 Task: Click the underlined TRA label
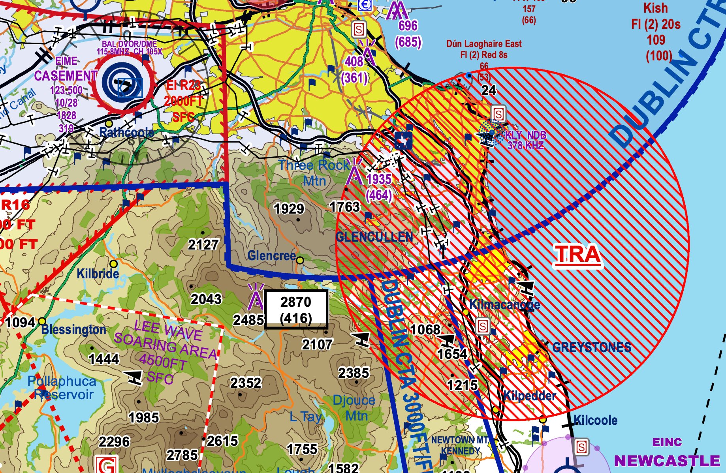click(x=577, y=255)
